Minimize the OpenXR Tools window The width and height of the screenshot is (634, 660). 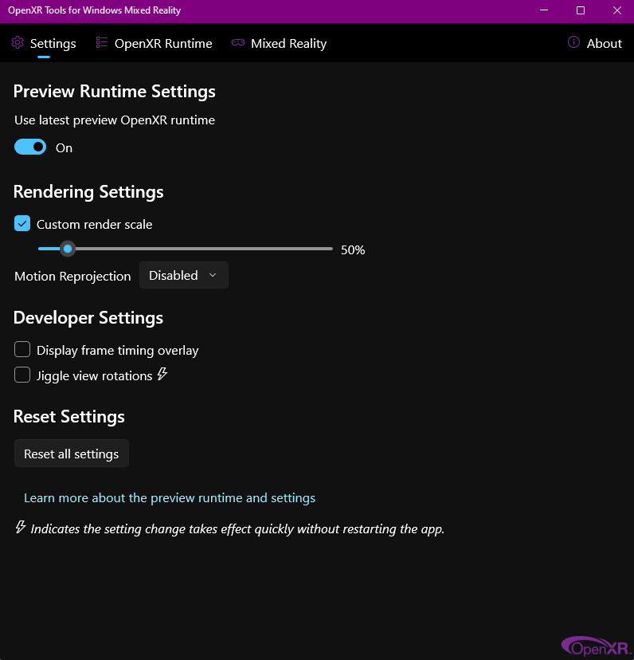pyautogui.click(x=544, y=10)
